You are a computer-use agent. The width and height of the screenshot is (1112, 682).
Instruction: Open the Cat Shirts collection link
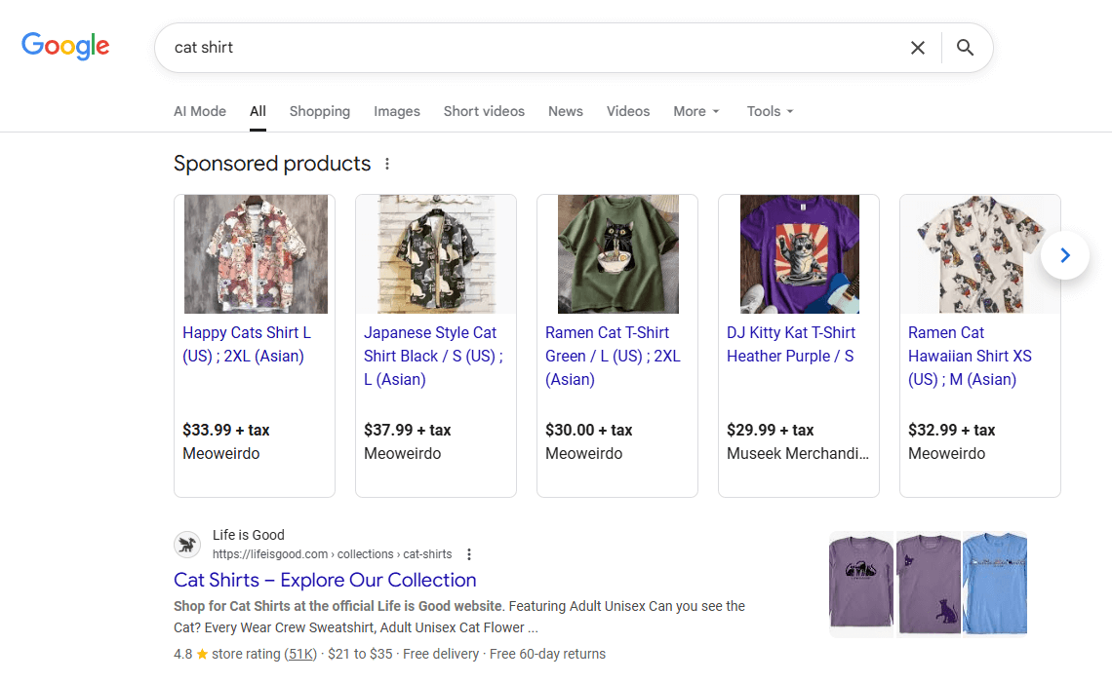[x=325, y=580]
